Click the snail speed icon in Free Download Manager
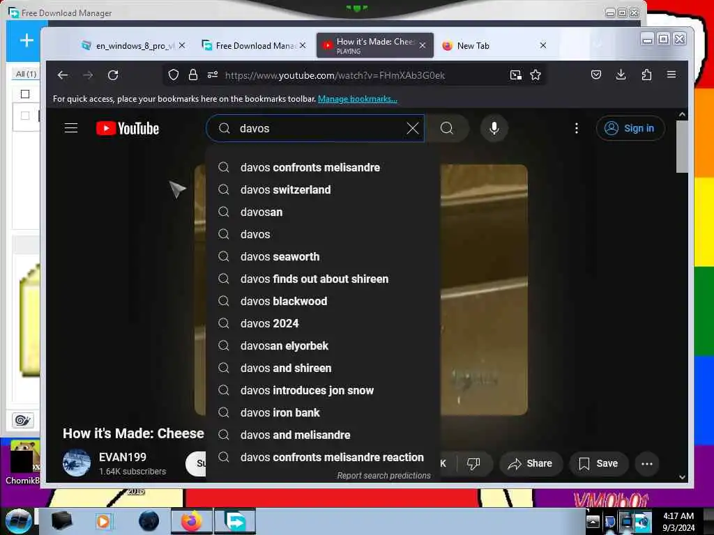This screenshot has width=714, height=535. 23,420
